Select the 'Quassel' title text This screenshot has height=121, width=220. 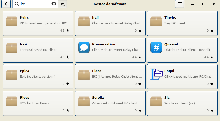(x=171, y=44)
